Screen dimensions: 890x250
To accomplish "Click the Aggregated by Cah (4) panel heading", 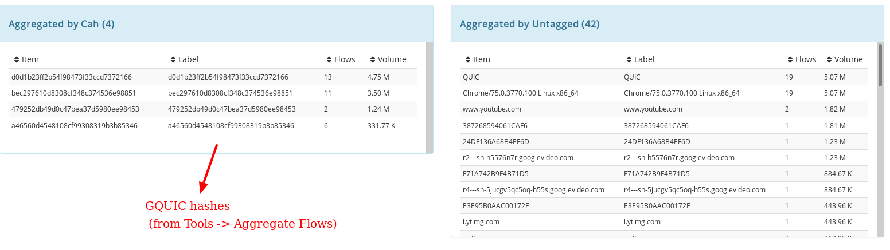I will point(61,24).
